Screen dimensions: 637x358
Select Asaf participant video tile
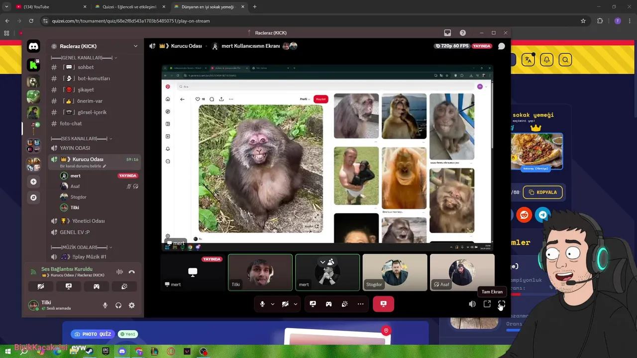(462, 272)
